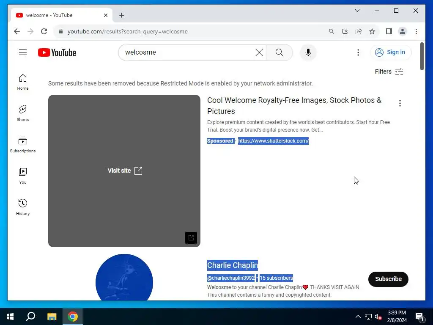Open Chrome three-dot menu

point(416,31)
